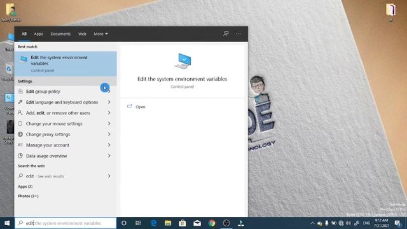Open the Mail app from taskbar
The image size is (407, 229).
197,223
